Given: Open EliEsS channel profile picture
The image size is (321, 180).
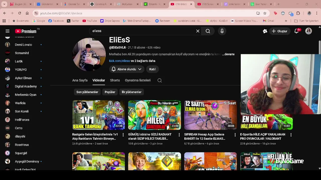Looking at the screenshot, I should (89, 54).
